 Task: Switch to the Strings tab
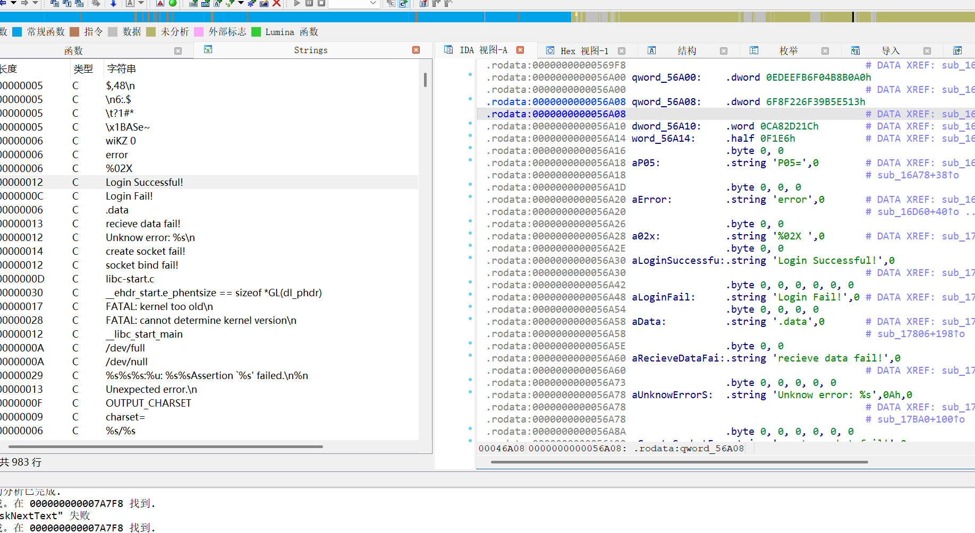311,50
